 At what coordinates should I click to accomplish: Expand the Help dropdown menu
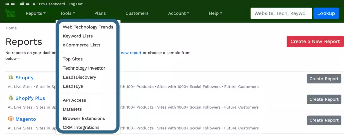click(x=215, y=13)
